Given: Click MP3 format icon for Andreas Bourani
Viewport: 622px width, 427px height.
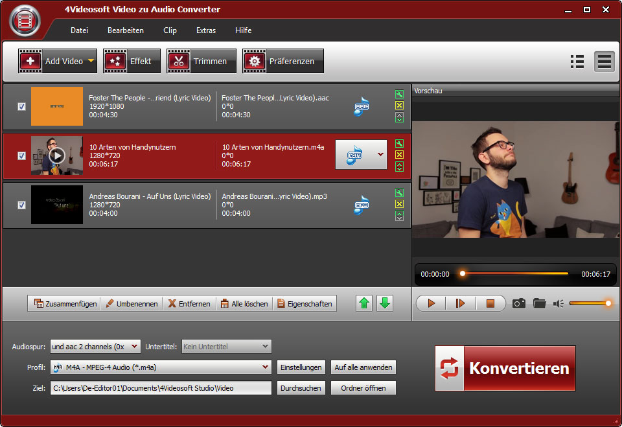Looking at the screenshot, I should coord(362,205).
